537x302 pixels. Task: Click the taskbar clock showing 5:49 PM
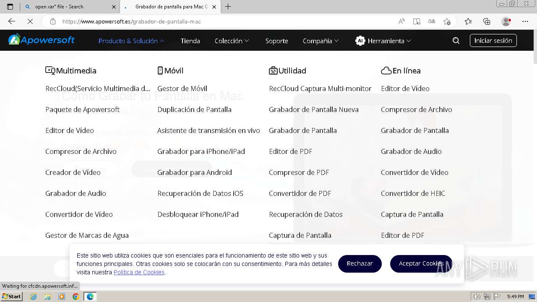[515, 297]
